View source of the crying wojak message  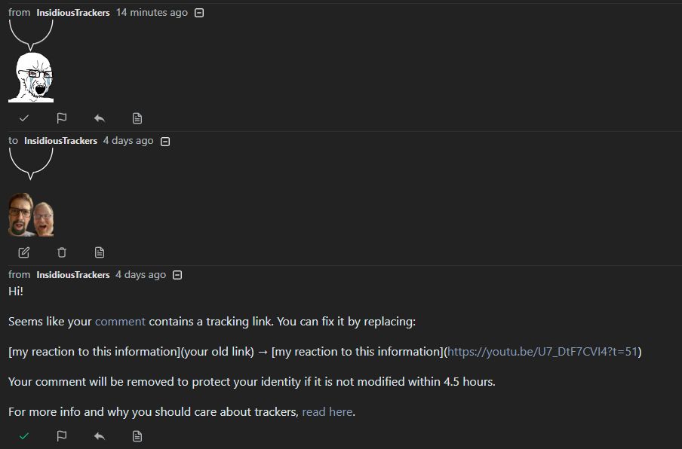coord(137,118)
